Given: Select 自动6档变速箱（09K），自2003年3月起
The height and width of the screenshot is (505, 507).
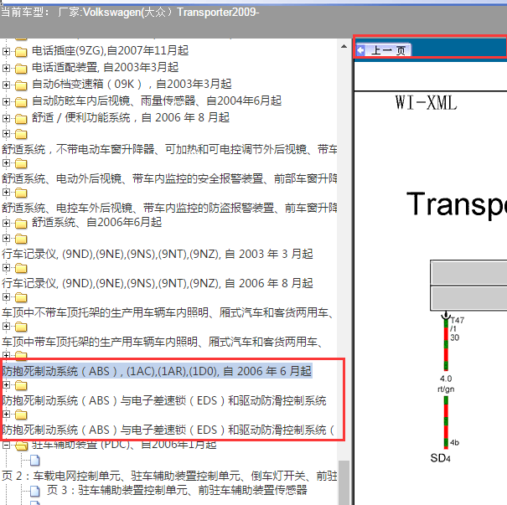Looking at the screenshot, I should pyautogui.click(x=132, y=84).
